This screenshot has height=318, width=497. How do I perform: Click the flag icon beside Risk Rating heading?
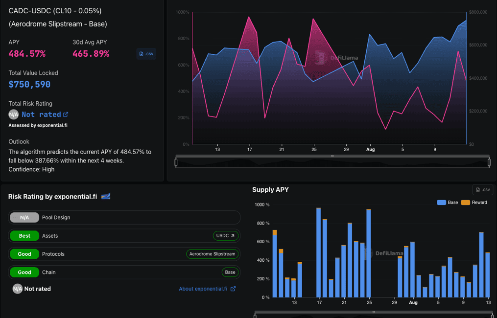point(106,196)
